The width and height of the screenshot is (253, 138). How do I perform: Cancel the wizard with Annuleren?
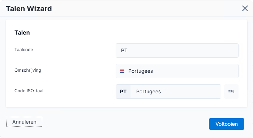point(24,122)
